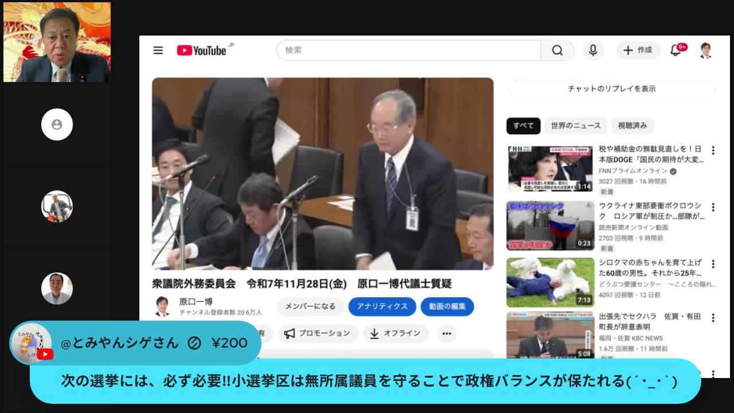Viewport: 734px width, 413px height.
Task: Click the 作成 create button
Action: click(x=638, y=50)
